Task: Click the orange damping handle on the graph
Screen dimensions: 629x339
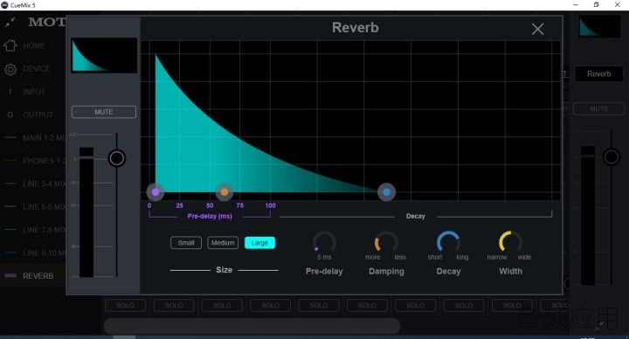Action: pos(225,192)
